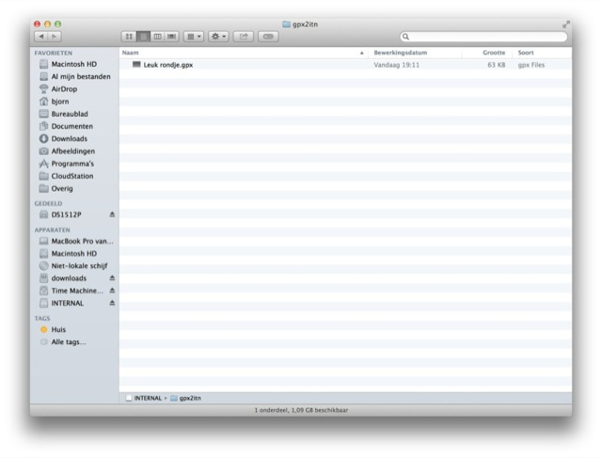The height and width of the screenshot is (458, 602).
Task: Open Programma's in the sidebar
Action: click(x=72, y=164)
